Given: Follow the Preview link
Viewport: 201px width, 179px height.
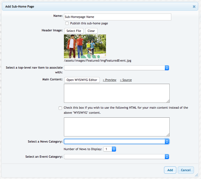Looking at the screenshot, I should 110,80.
